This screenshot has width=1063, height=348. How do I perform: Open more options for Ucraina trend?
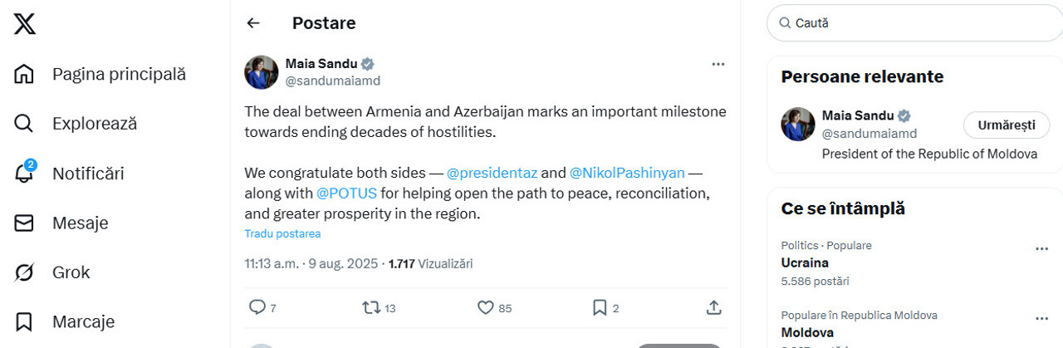pyautogui.click(x=1041, y=248)
